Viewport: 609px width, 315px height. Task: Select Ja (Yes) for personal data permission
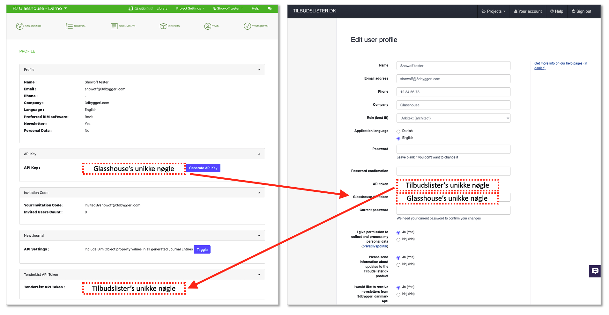[398, 233]
